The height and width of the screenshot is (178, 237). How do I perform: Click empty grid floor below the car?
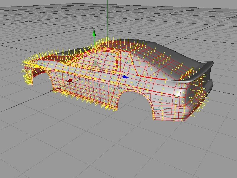tap(118, 148)
